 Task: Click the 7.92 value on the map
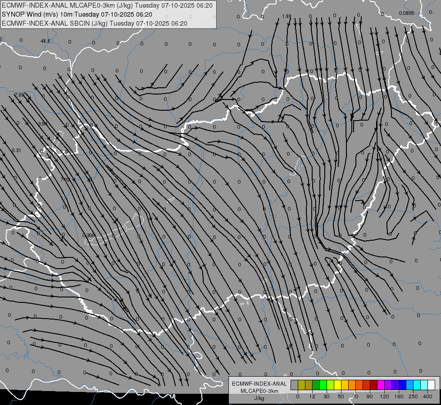click(x=65, y=180)
